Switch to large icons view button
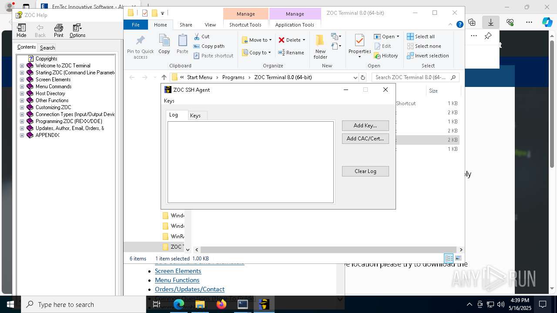Screen dimensions: 557x313 pos(458,258)
